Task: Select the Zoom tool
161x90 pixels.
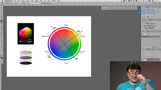Action: click(2, 51)
